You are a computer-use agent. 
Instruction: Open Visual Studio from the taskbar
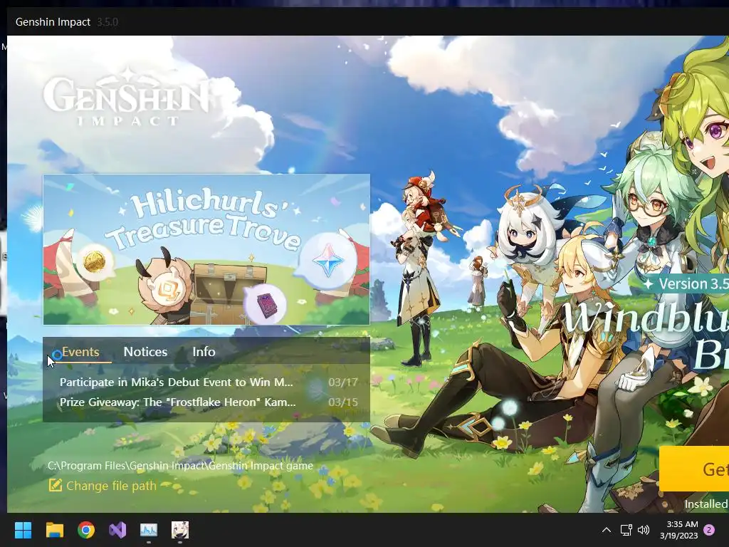pyautogui.click(x=117, y=530)
